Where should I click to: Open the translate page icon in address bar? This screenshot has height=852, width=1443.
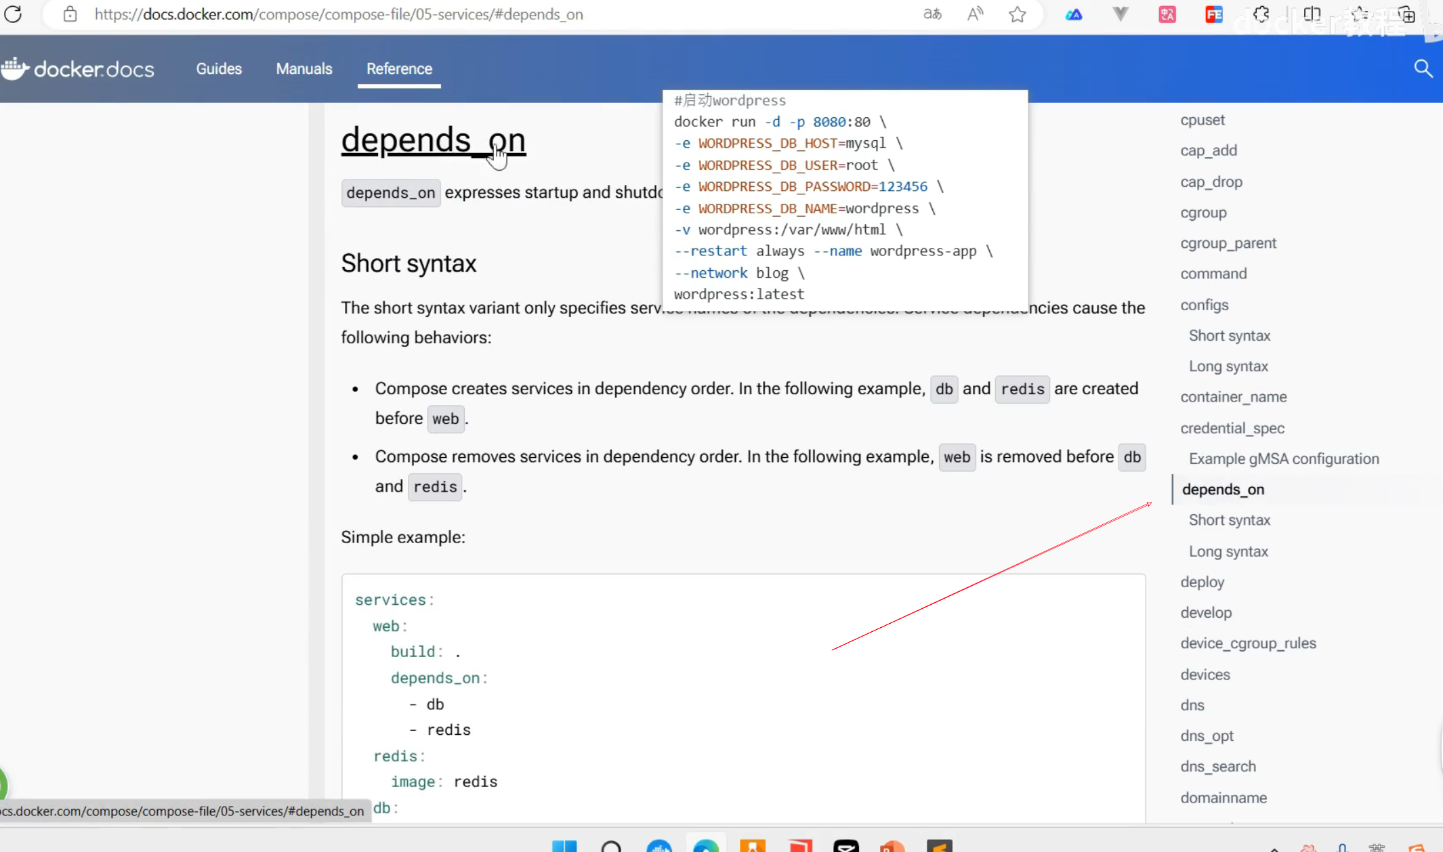click(x=932, y=14)
